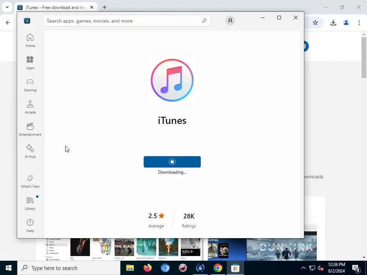Open Chrome downloads icon

click(333, 23)
